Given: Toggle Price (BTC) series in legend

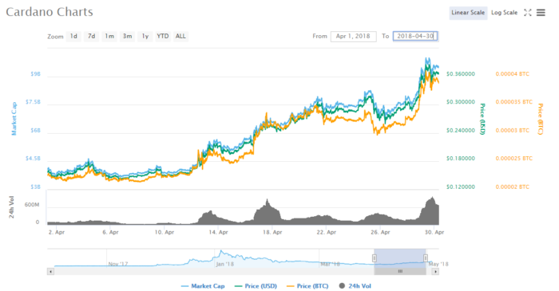Looking at the screenshot, I should [x=307, y=286].
